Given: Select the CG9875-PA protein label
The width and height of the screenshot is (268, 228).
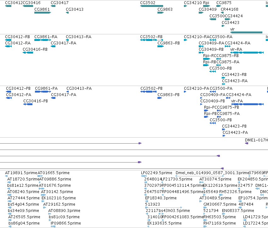Looking at the screenshot, I should click(x=228, y=114).
